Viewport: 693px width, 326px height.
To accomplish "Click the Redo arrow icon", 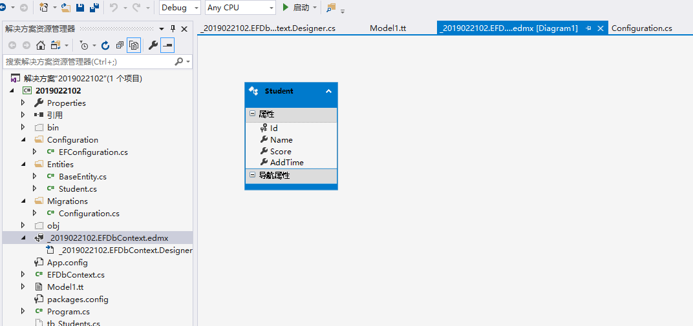I will tap(136, 8).
